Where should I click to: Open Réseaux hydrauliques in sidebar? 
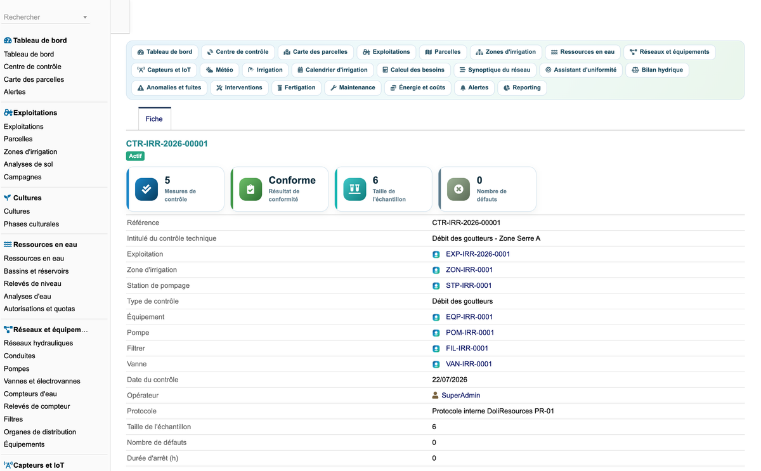pos(38,343)
